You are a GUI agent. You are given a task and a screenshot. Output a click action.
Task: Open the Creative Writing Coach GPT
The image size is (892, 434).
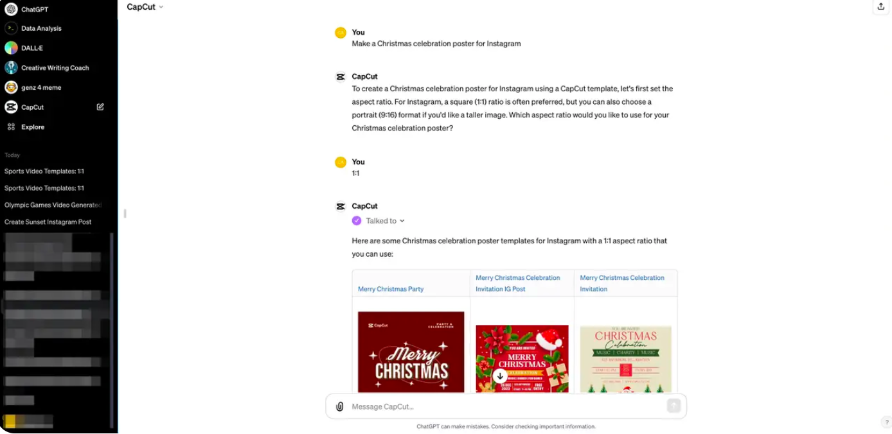pos(11,67)
